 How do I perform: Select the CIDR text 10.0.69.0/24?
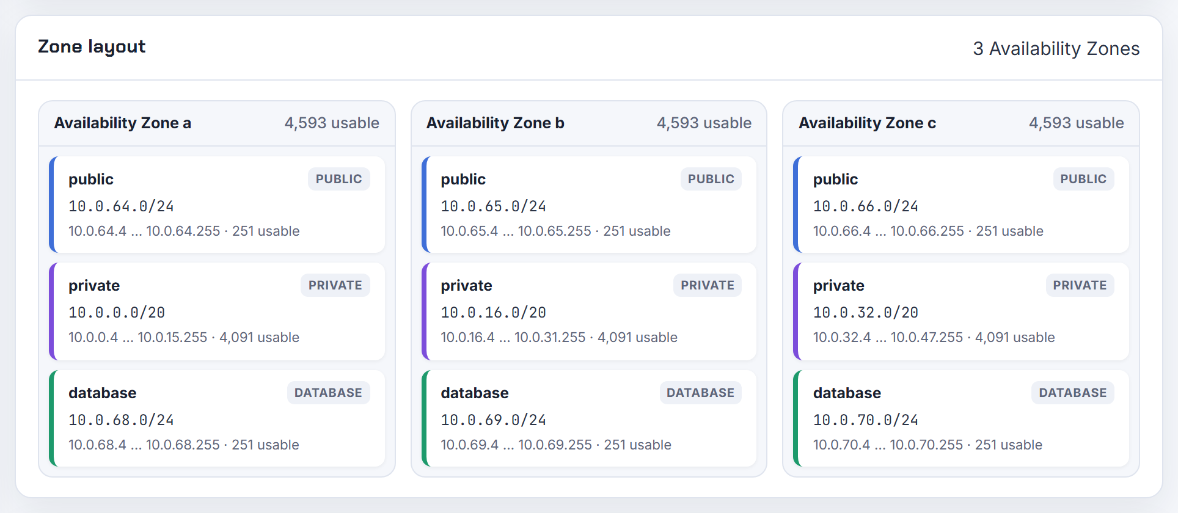(x=493, y=420)
